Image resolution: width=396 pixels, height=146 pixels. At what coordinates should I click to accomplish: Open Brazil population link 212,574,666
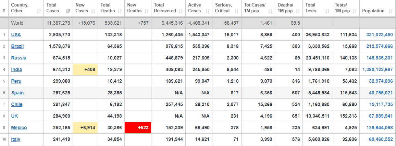379,46
